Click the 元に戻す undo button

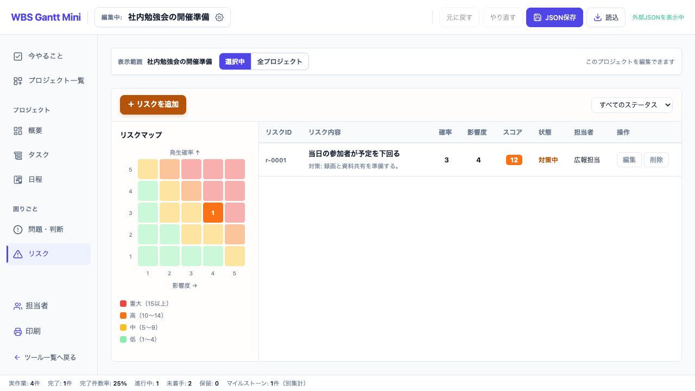[459, 17]
